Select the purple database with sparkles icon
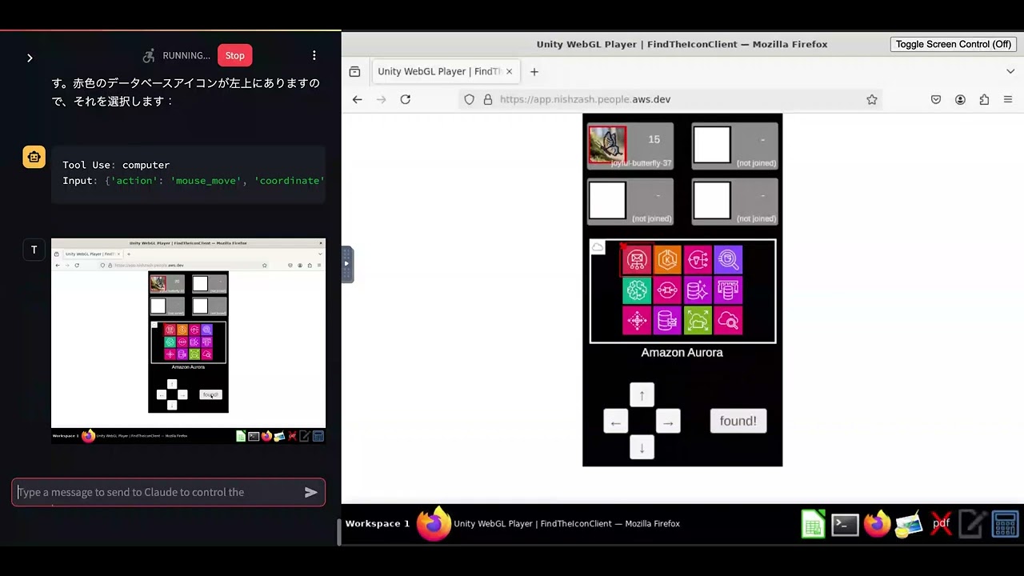1024x576 pixels. click(x=698, y=290)
